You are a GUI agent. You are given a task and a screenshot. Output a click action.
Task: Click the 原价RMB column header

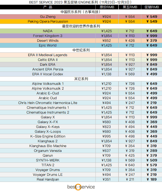(x=107, y=7)
